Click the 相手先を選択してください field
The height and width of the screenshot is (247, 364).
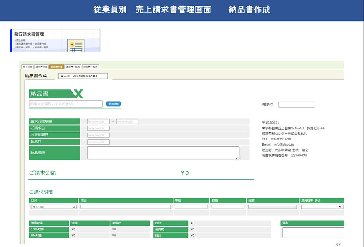point(66,104)
